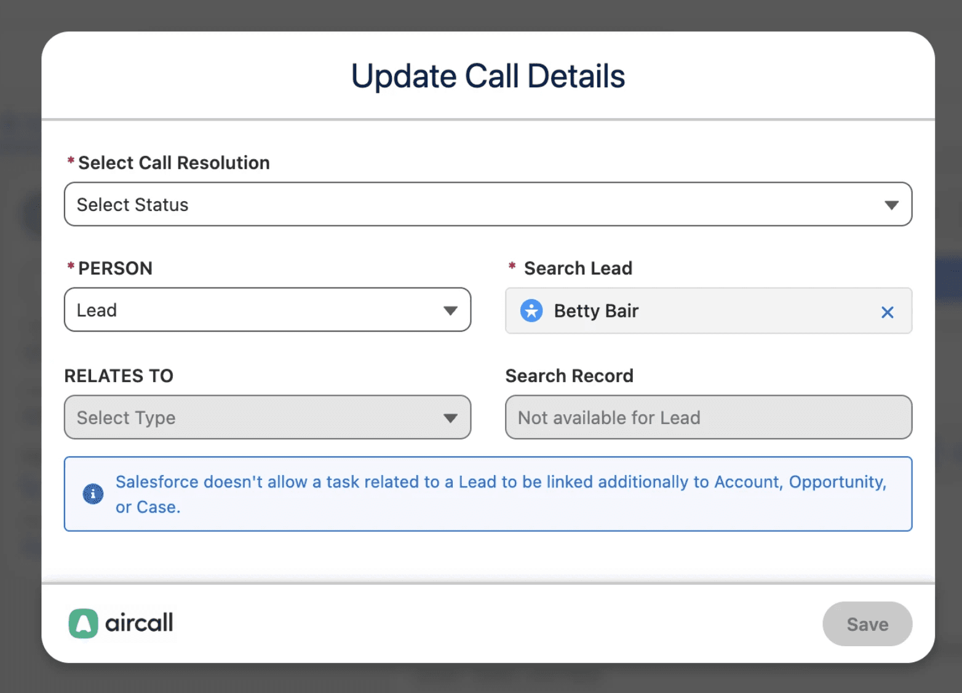Viewport: 962px width, 693px height.
Task: Click the dropdown arrow on Select Type
Action: (x=450, y=417)
